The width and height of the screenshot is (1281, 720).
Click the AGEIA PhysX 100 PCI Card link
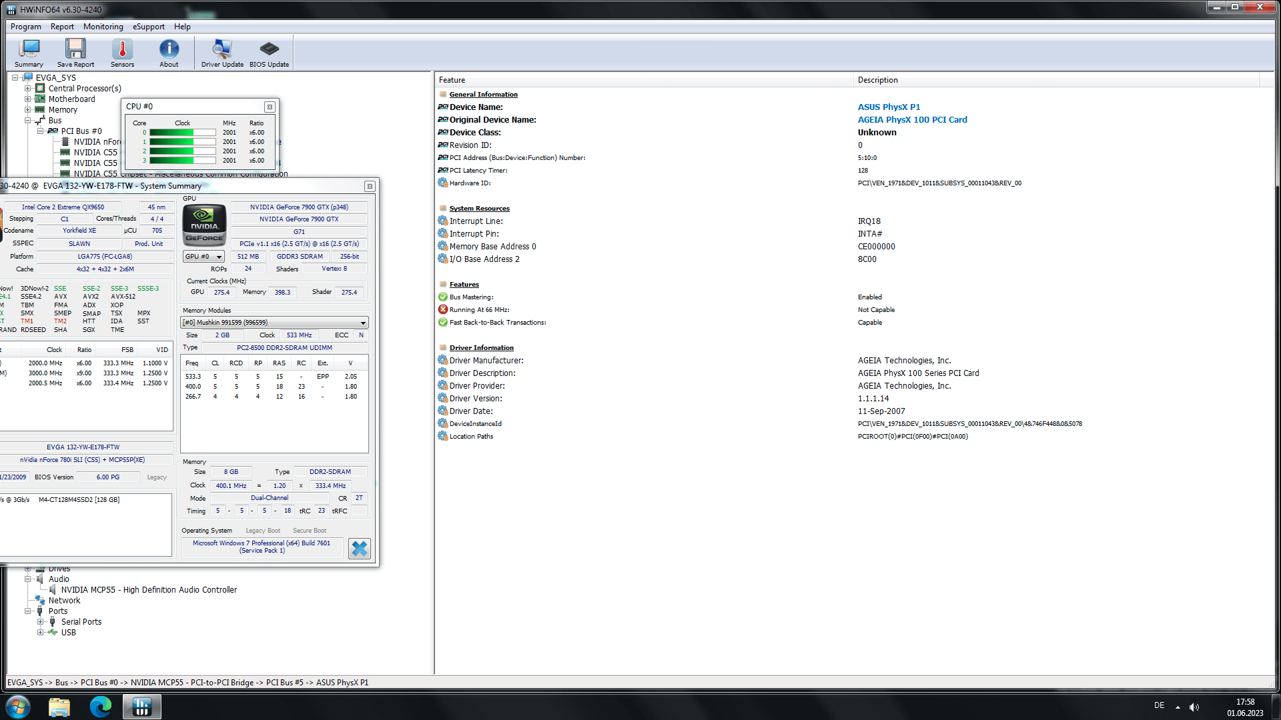click(x=912, y=120)
